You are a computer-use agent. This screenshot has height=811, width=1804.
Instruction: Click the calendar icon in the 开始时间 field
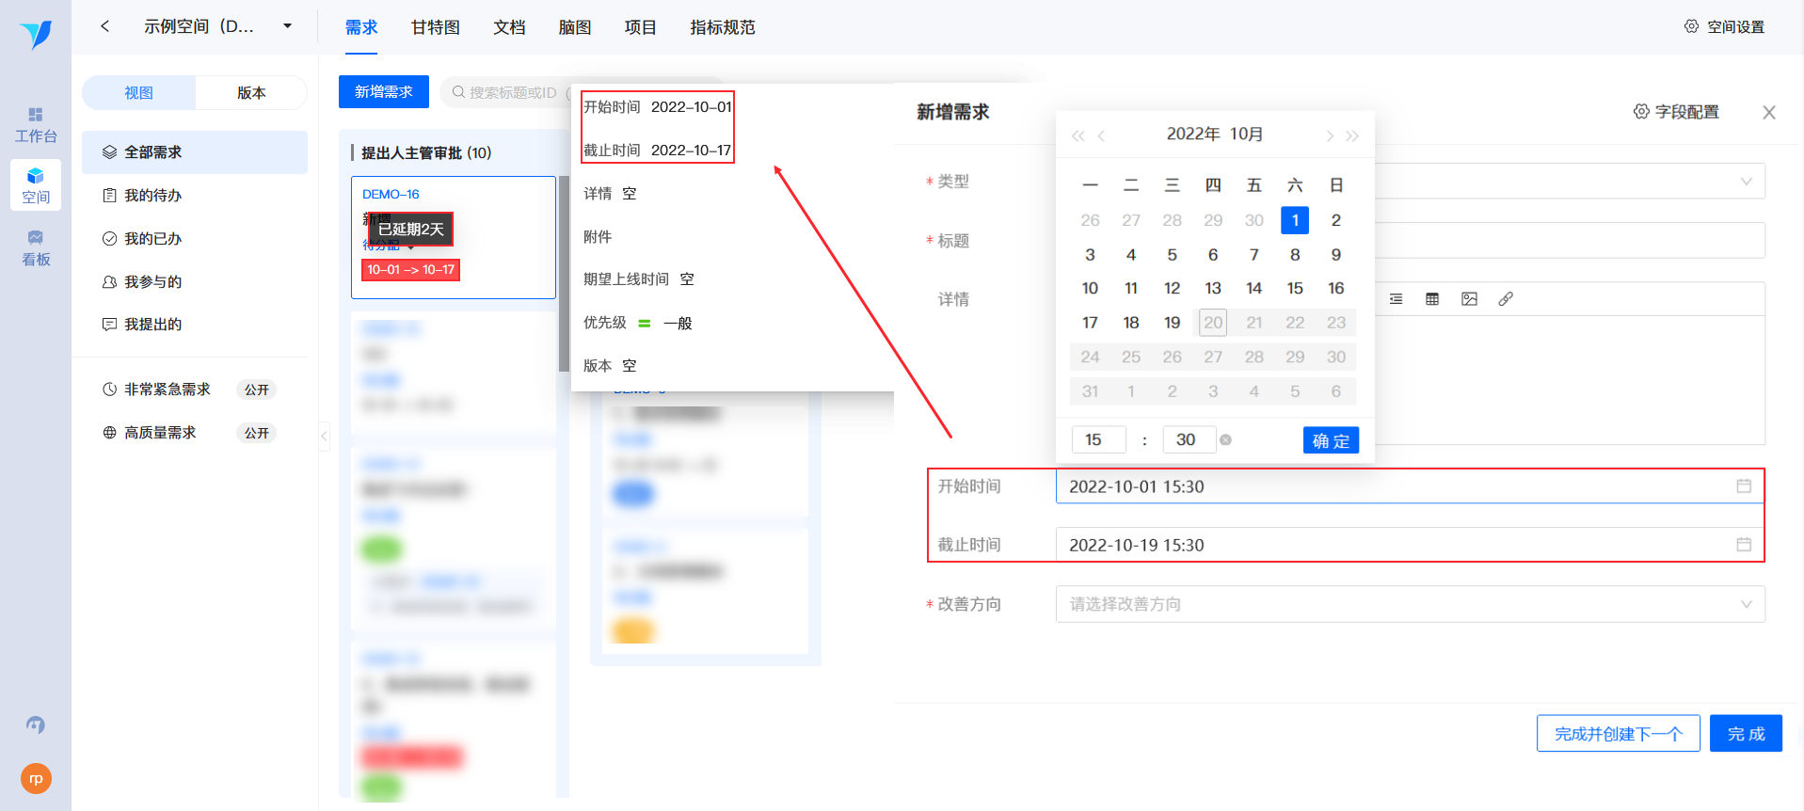(1744, 486)
